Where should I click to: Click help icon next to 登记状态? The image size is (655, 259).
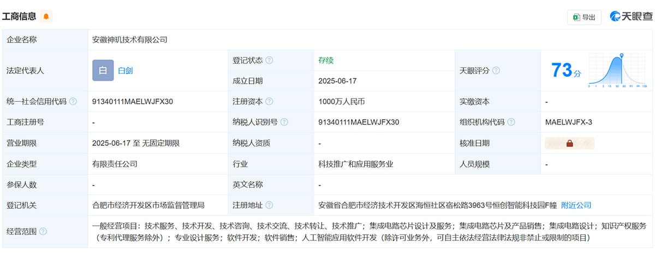pyautogui.click(x=269, y=60)
